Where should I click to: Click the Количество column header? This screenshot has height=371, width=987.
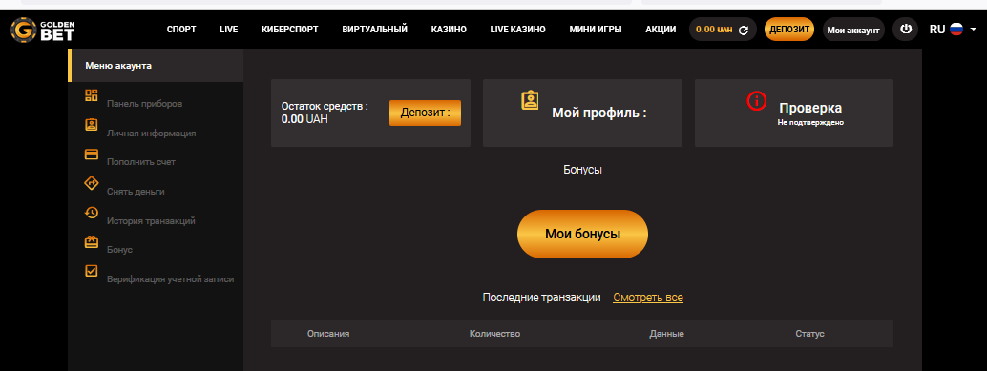494,334
